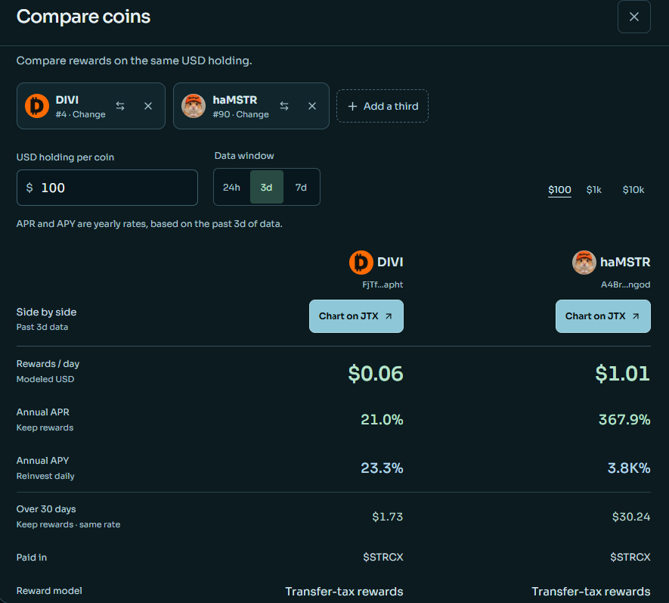Click haMSTR address A4Br...ngod
Screen dimensions: 669x603
point(625,284)
